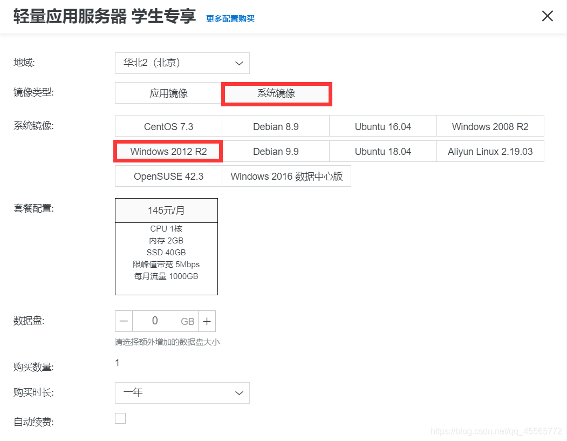Select Debian 8.9 system image
Screen dimensions: 567x441
click(276, 126)
